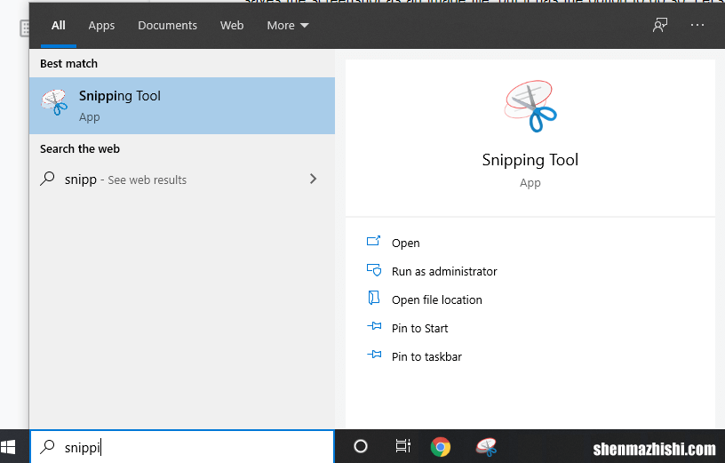The width and height of the screenshot is (725, 463).
Task: Select Pin to taskbar
Action: pos(426,356)
